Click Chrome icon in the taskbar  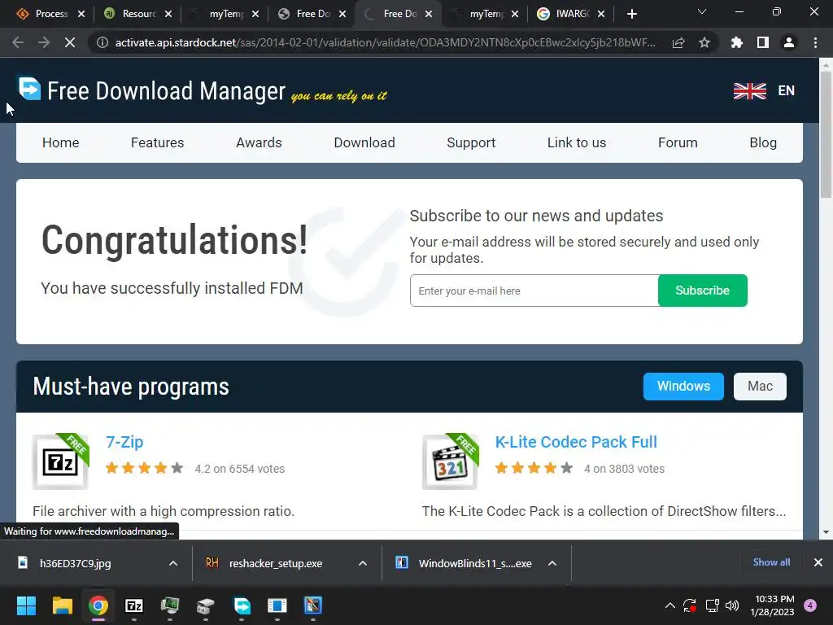click(x=98, y=605)
